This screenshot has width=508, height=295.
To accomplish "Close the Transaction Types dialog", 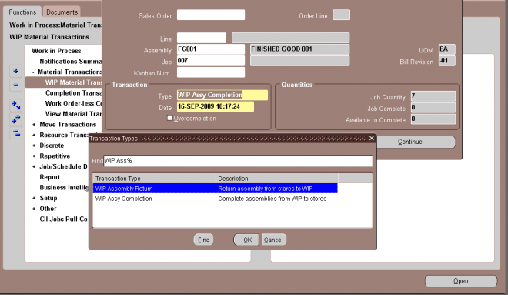I will [x=372, y=139].
